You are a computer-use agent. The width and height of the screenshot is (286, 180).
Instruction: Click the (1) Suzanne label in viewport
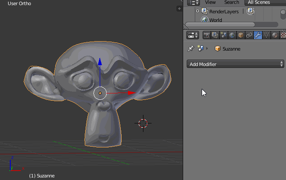pos(42,176)
